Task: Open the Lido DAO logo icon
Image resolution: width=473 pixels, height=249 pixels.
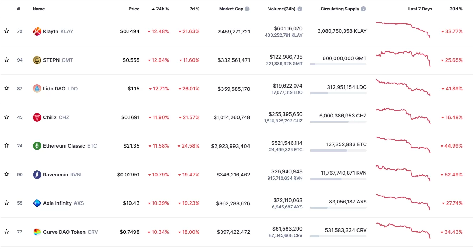Action: click(x=37, y=89)
